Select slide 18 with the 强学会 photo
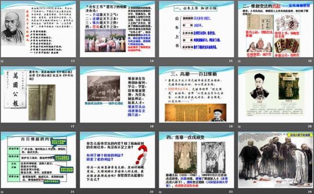The height and width of the screenshot is (194, 314). pos(117,94)
